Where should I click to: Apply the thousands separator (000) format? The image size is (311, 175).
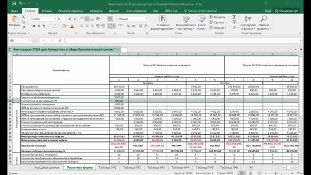(x=133, y=26)
